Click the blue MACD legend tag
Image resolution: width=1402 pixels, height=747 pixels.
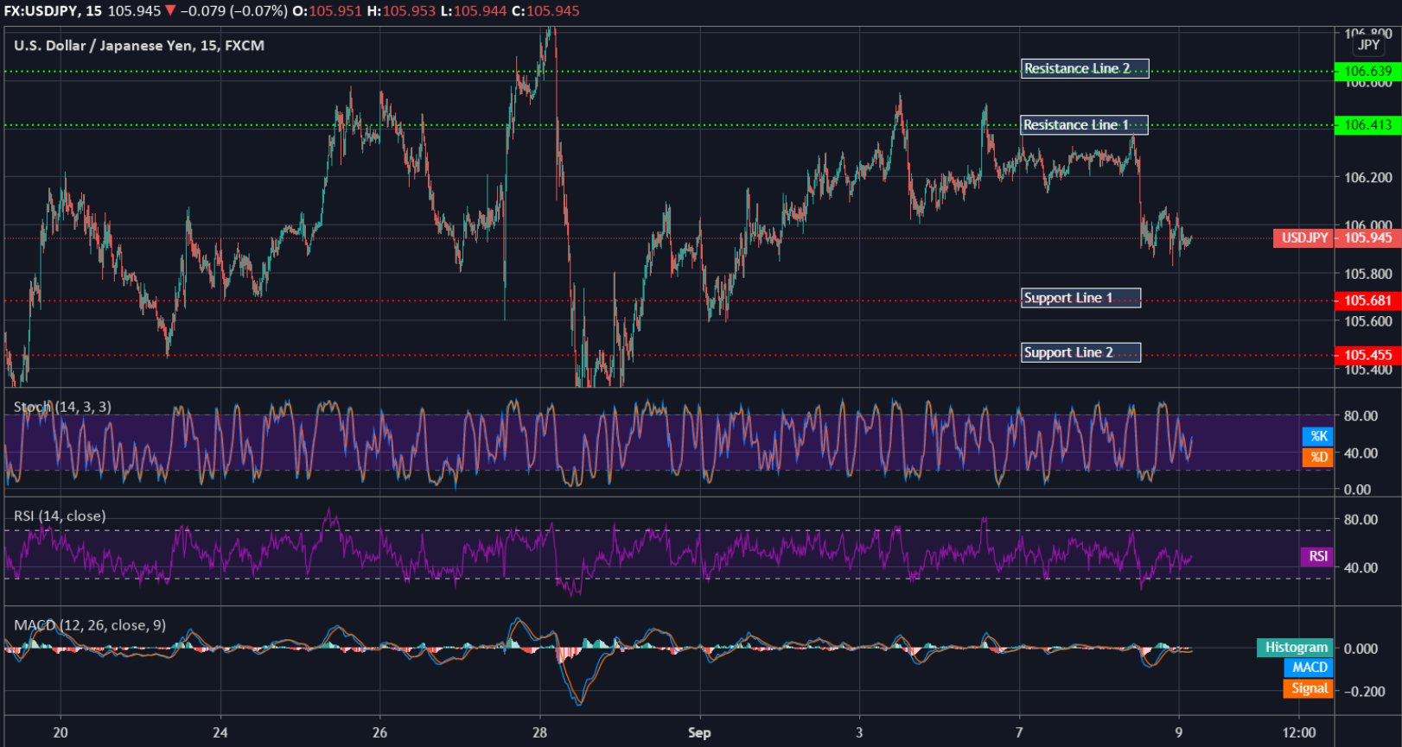(1309, 668)
